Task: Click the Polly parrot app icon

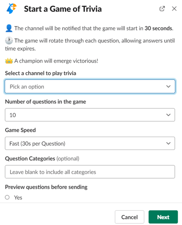Action: 11,9
